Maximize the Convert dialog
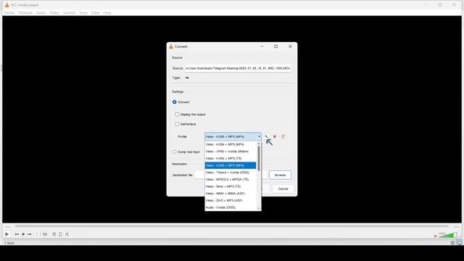The image size is (464, 261). (275, 46)
